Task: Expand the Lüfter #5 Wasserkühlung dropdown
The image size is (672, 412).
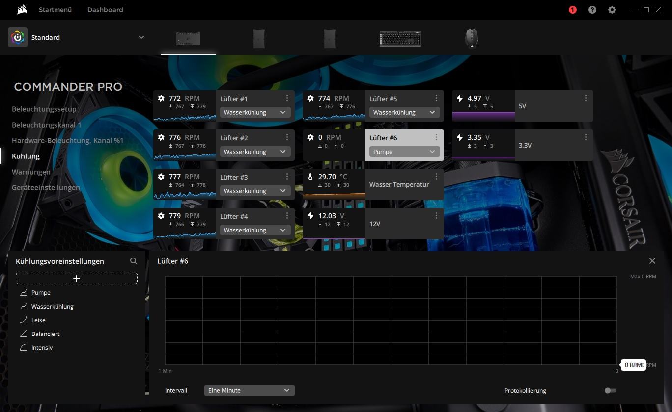Action: click(404, 112)
